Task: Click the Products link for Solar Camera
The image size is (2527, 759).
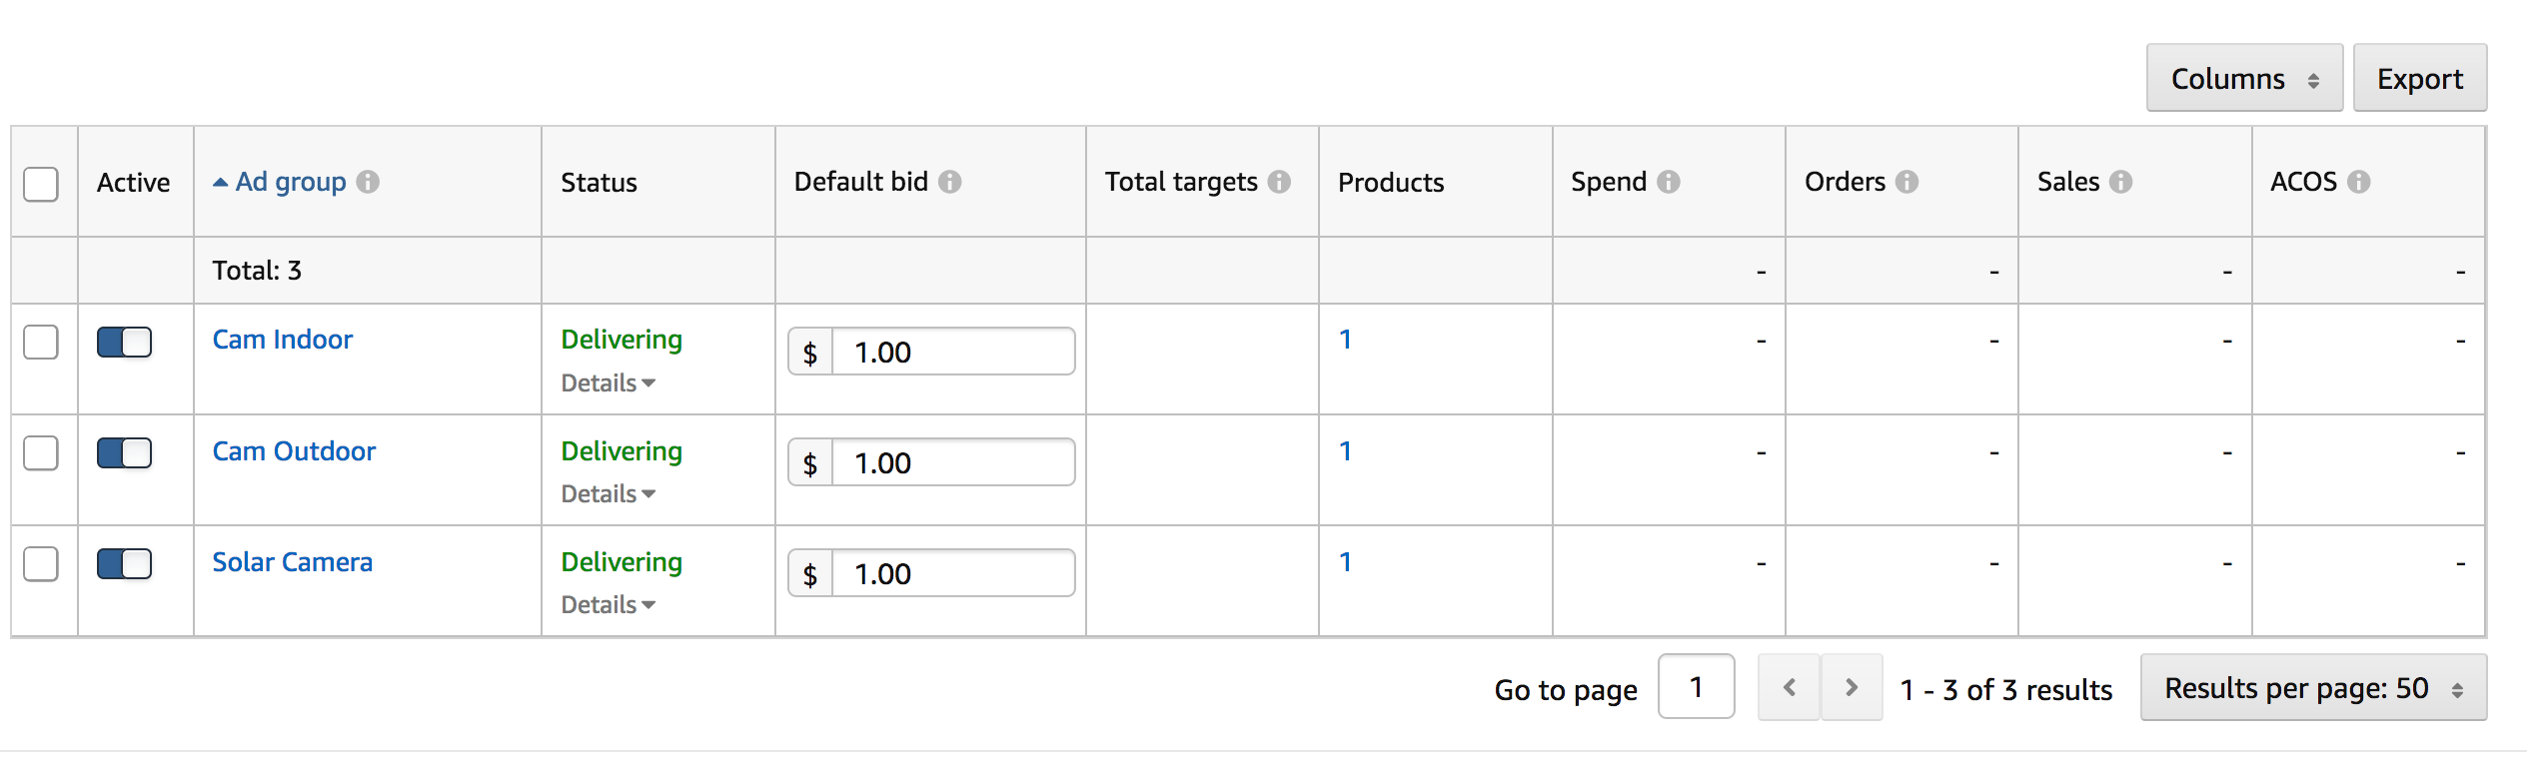Action: click(1346, 562)
